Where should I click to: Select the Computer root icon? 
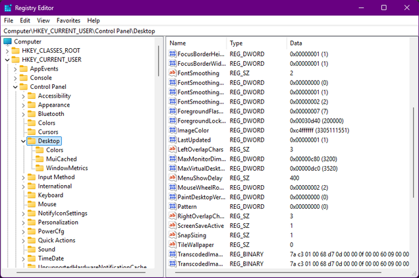7,42
